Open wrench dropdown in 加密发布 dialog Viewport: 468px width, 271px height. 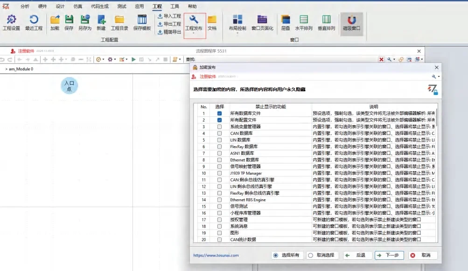coord(435,77)
